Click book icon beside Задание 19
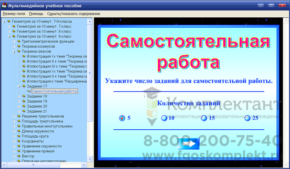The height and width of the screenshot is (169, 290). [24, 101]
